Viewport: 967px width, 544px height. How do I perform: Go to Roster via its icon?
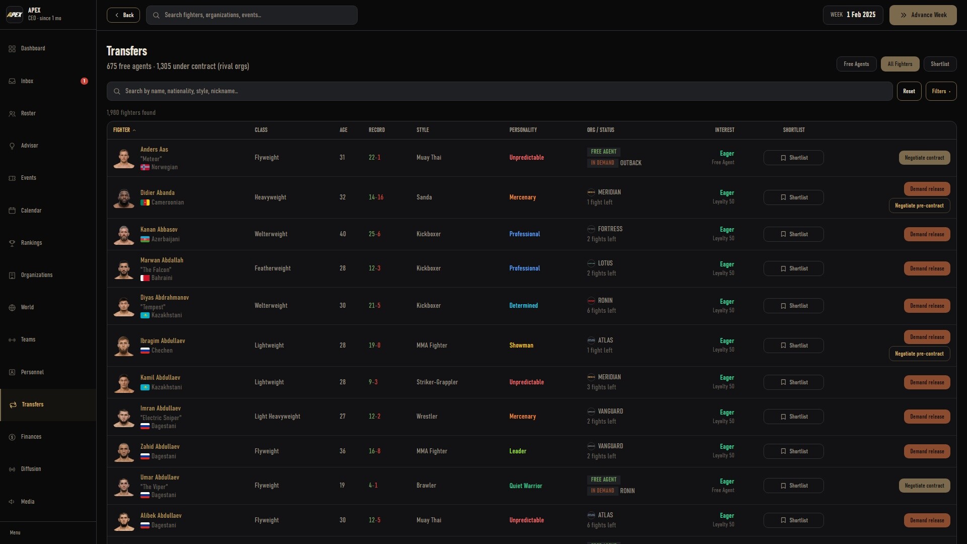click(x=12, y=114)
